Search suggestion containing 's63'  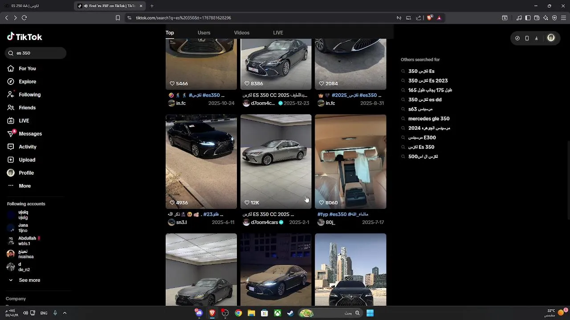coord(420,109)
